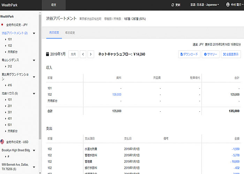Click the USA flag icon in sidebar

click(x=2, y=142)
